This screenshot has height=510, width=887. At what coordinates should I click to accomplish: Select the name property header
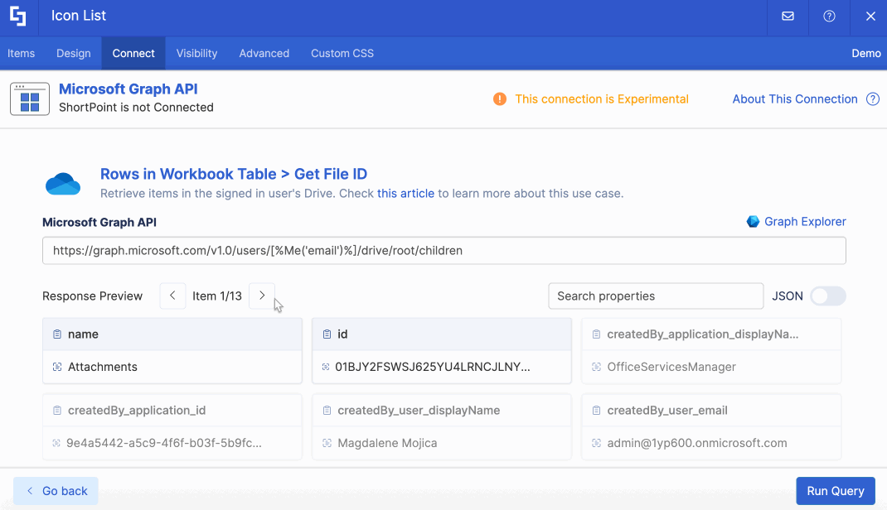point(172,334)
